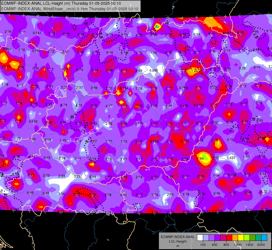
Task: Click the wind shear value 5.88
Action: 246,139
